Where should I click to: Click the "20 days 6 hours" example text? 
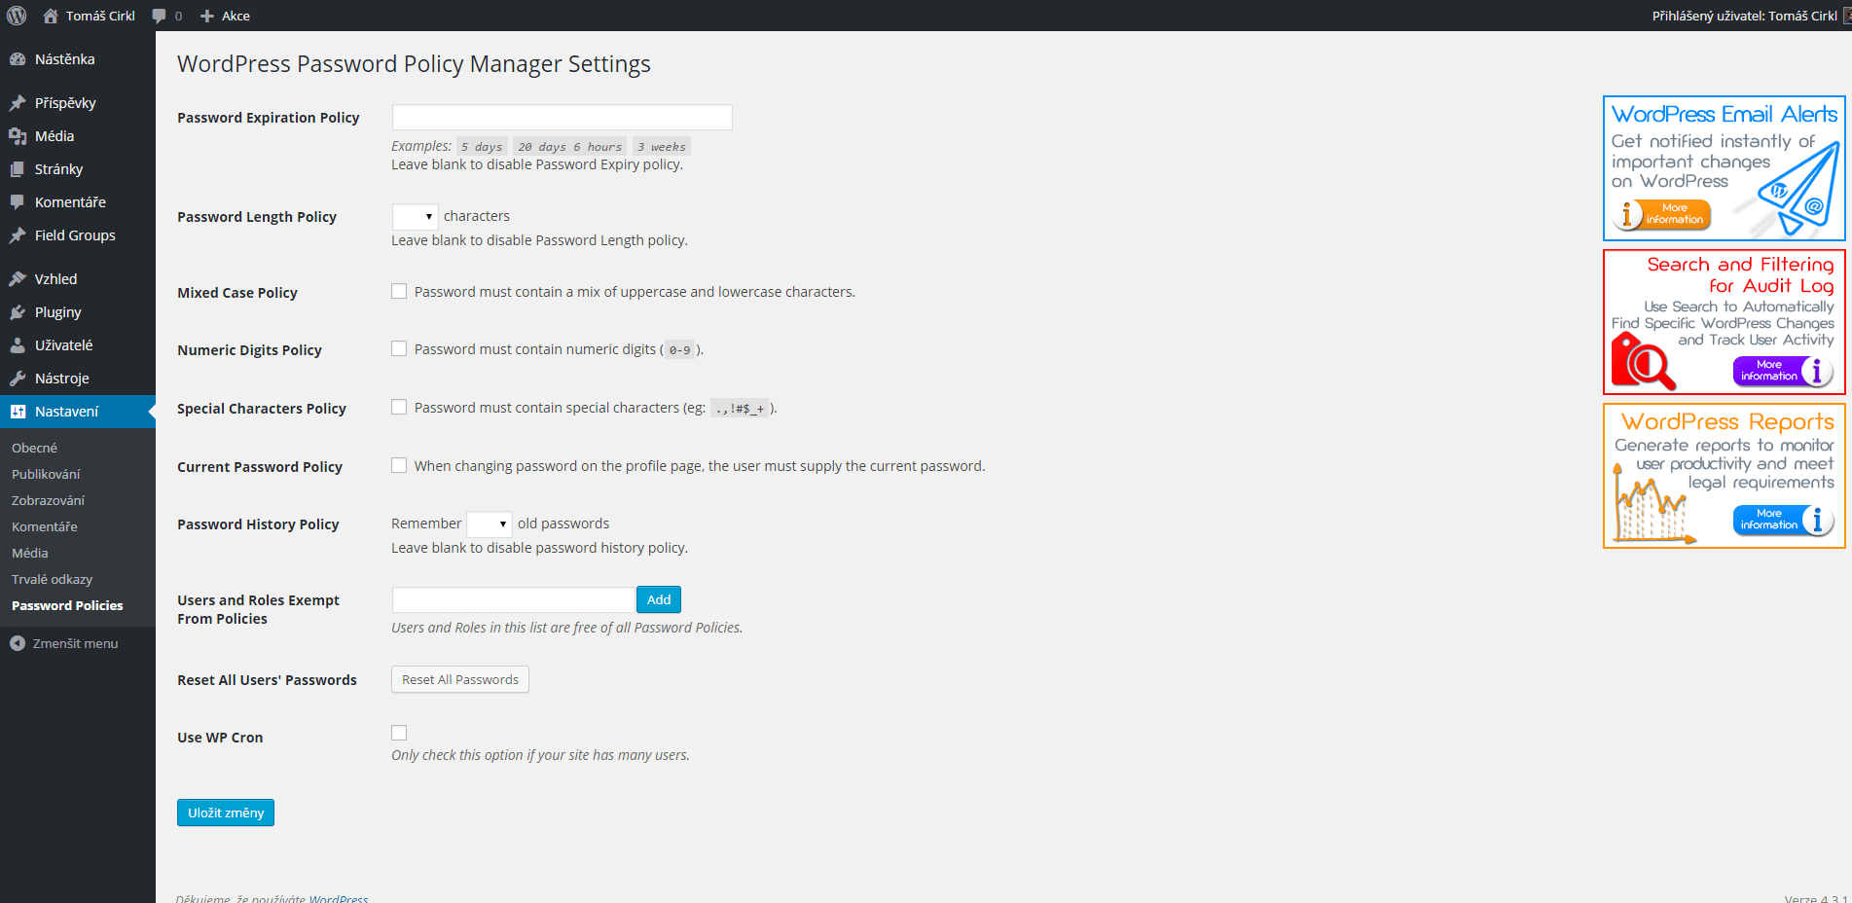point(569,147)
